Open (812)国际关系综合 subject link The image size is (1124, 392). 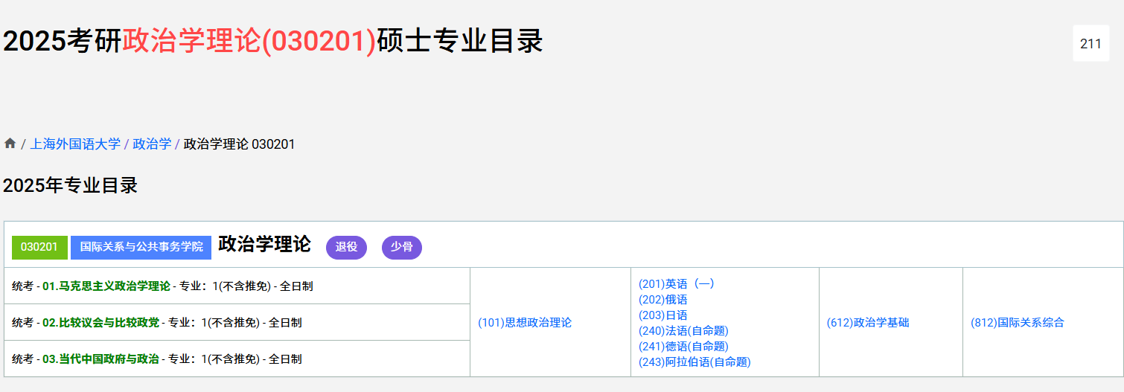[x=1018, y=323]
